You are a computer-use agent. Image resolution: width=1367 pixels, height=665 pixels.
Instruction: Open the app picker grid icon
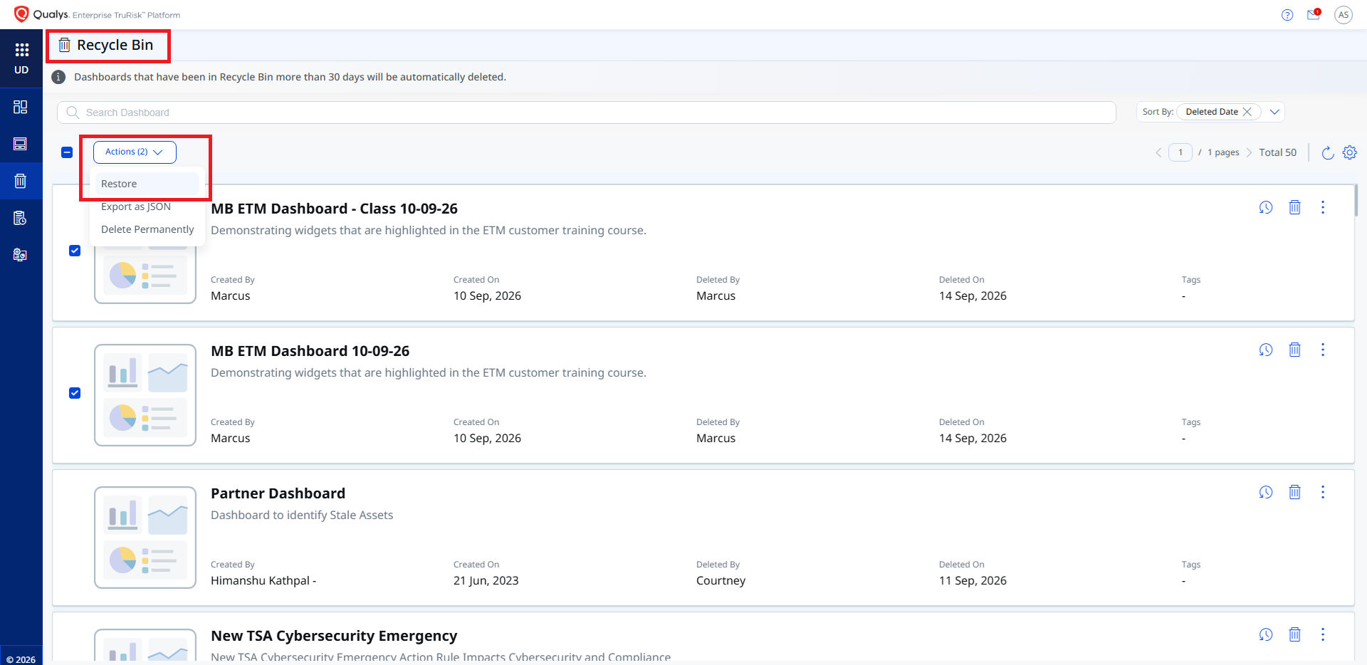click(x=21, y=49)
